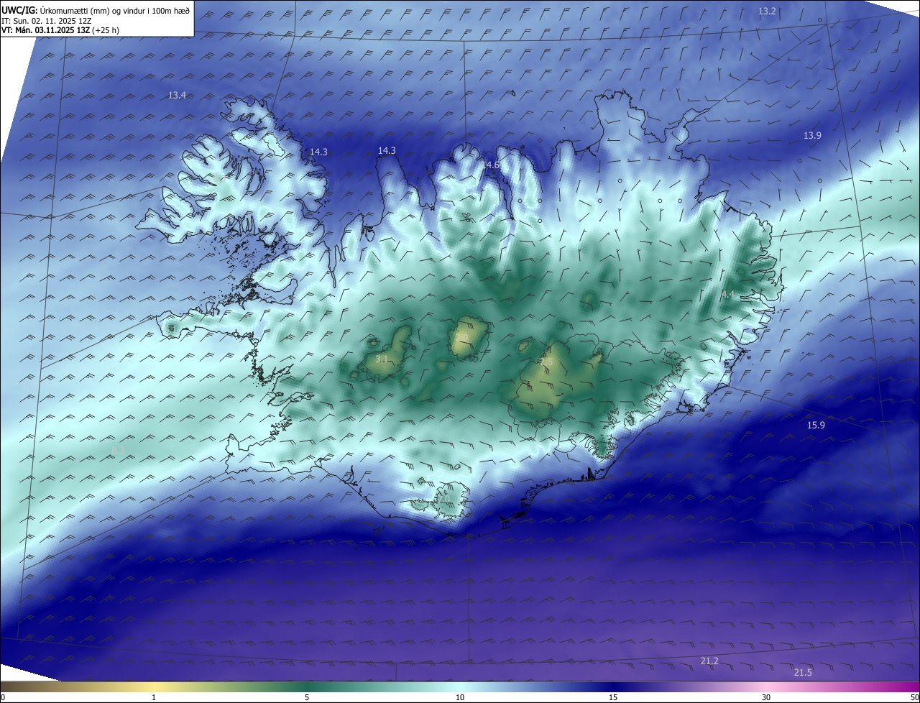Click the 13.4 value label
The width and height of the screenshot is (920, 703).
tap(177, 95)
